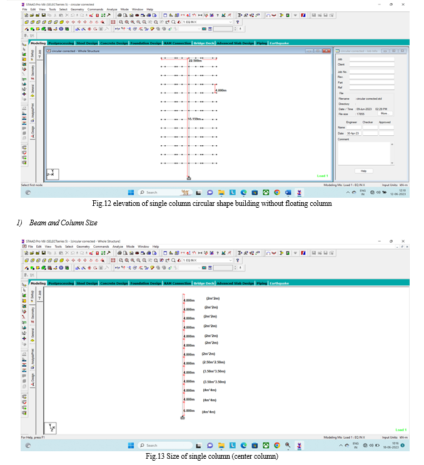
Task: Click Open file icon in Fig.12 window
Action: coord(32,15)
